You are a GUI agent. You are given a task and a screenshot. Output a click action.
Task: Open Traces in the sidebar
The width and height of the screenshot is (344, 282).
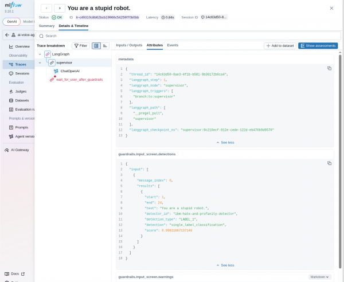click(18, 64)
